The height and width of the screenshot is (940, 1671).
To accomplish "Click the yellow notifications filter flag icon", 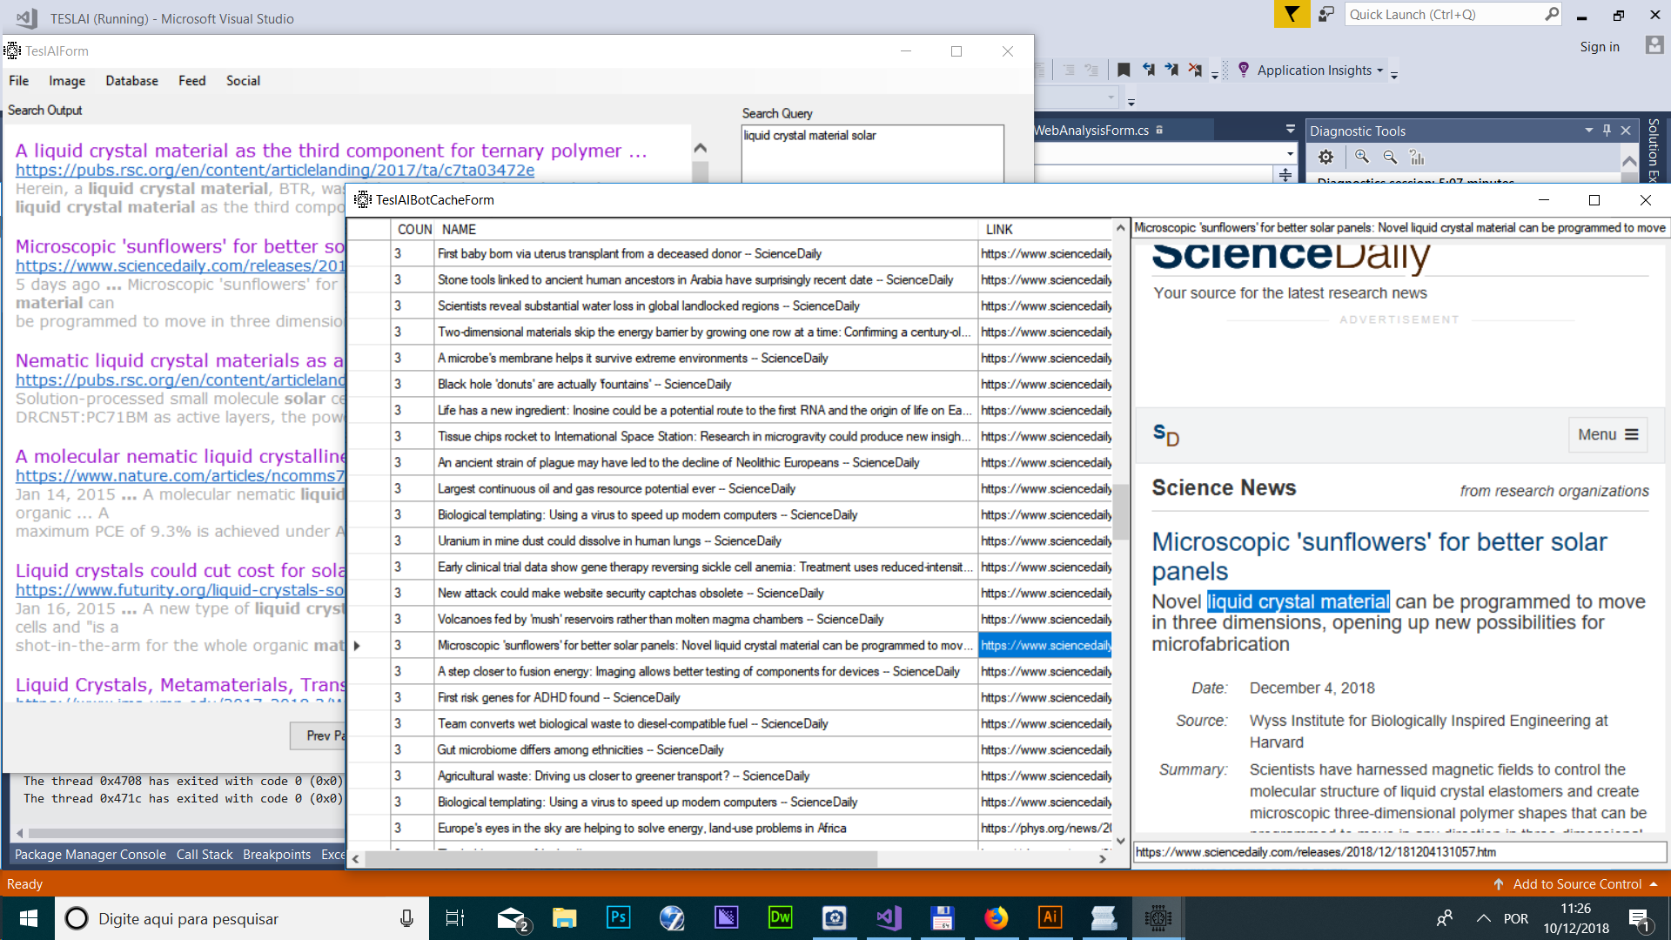I will 1292,14.
